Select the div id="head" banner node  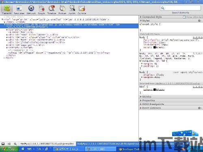click(x=33, y=35)
